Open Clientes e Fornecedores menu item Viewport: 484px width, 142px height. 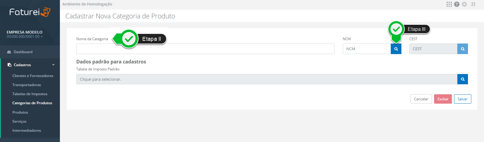[x=33, y=76]
